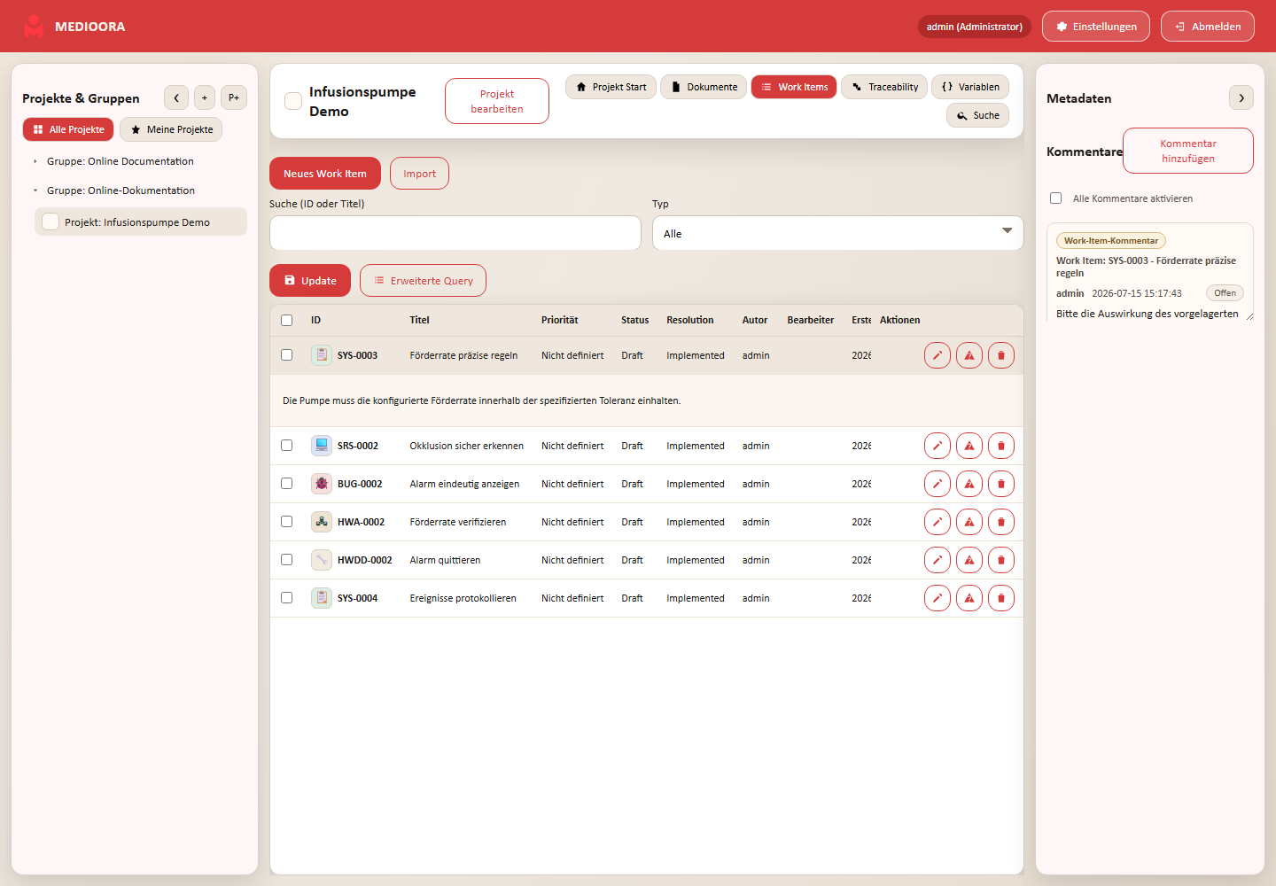Add a new project via plus icon
The height and width of the screenshot is (886, 1276).
(x=205, y=97)
